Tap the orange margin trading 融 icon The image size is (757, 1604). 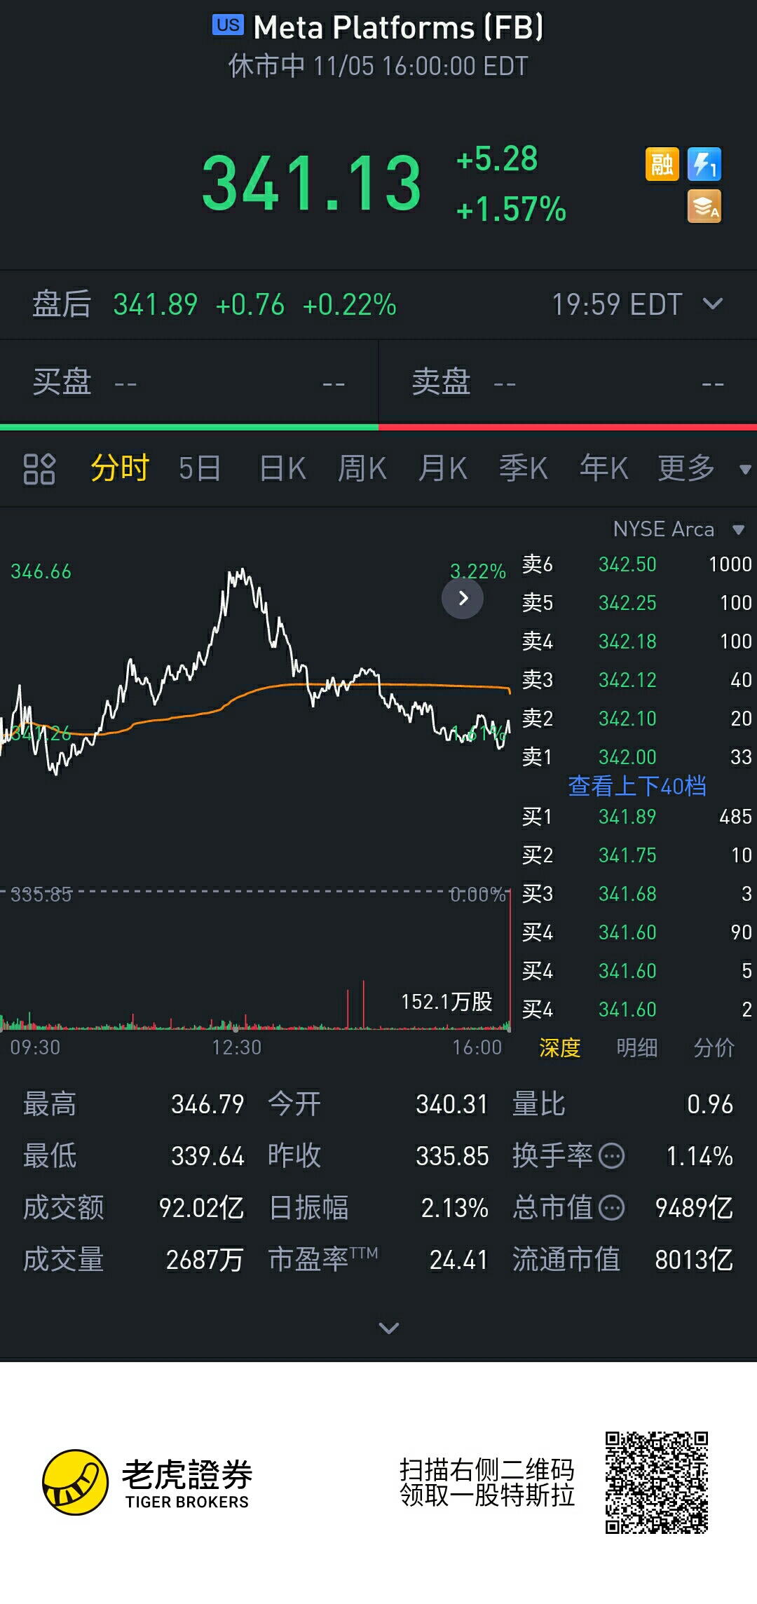click(662, 165)
